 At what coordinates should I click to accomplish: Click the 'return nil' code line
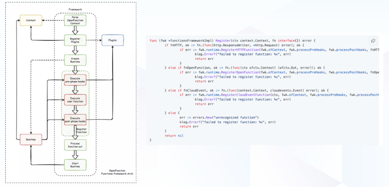tap(174, 136)
